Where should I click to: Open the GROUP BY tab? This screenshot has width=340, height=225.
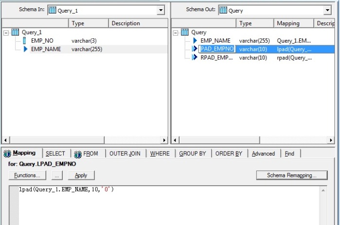point(192,154)
